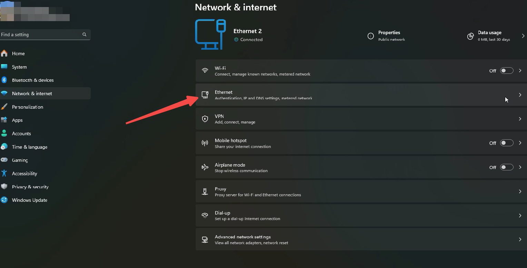Click the Ethernet 2 connection name
The width and height of the screenshot is (527, 268).
click(247, 31)
